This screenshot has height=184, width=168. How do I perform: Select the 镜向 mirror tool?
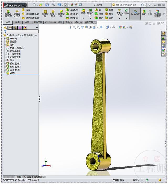(x=109, y=18)
